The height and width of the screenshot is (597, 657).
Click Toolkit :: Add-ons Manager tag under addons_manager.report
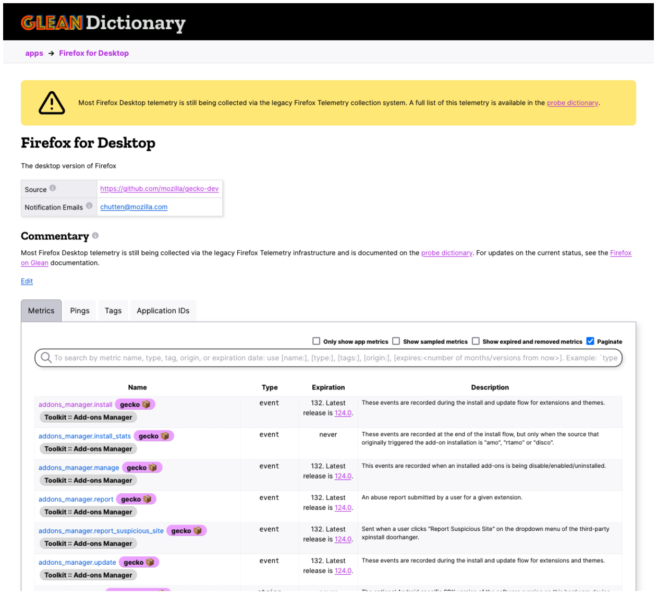click(x=88, y=512)
